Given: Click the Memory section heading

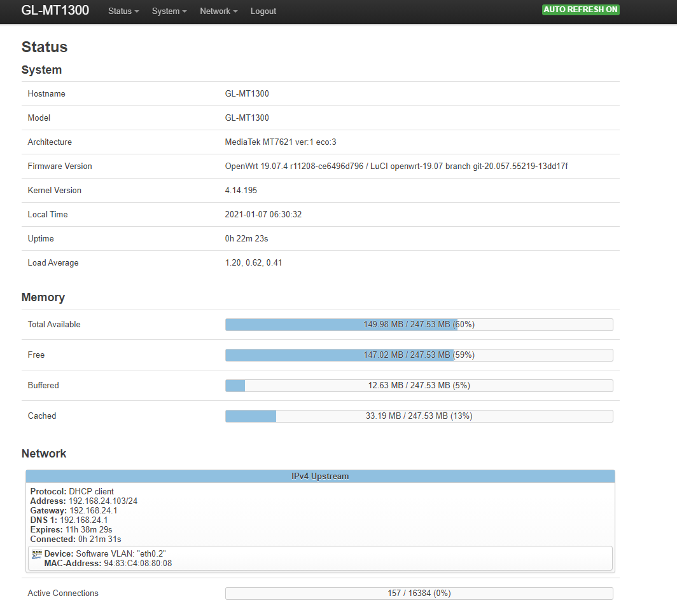Looking at the screenshot, I should 43,297.
